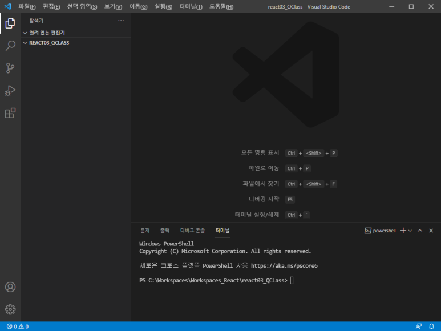Open the 터미널(T) menu
441x331 pixels.
click(191, 6)
